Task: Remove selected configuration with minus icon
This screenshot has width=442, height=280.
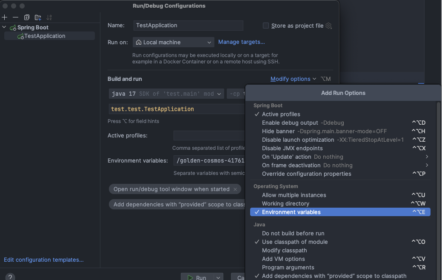Action: [15, 17]
